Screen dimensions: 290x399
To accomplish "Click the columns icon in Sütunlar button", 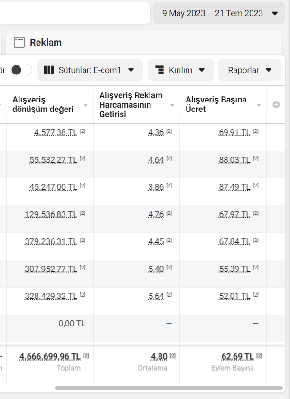I will click(x=49, y=70).
